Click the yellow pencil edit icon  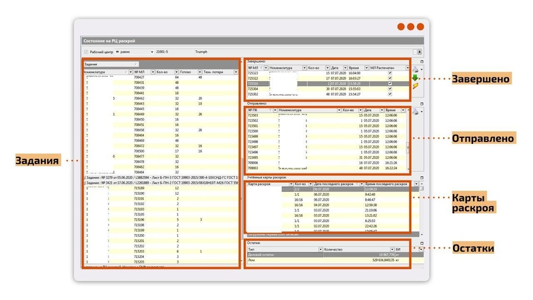tap(415, 86)
